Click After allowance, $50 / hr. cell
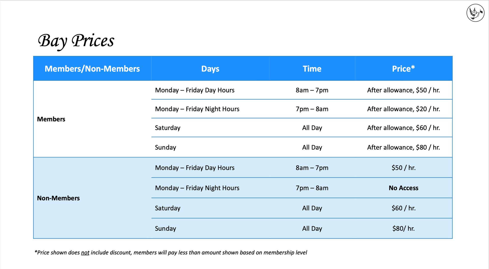Image resolution: width=489 pixels, height=269 pixels. tap(403, 90)
